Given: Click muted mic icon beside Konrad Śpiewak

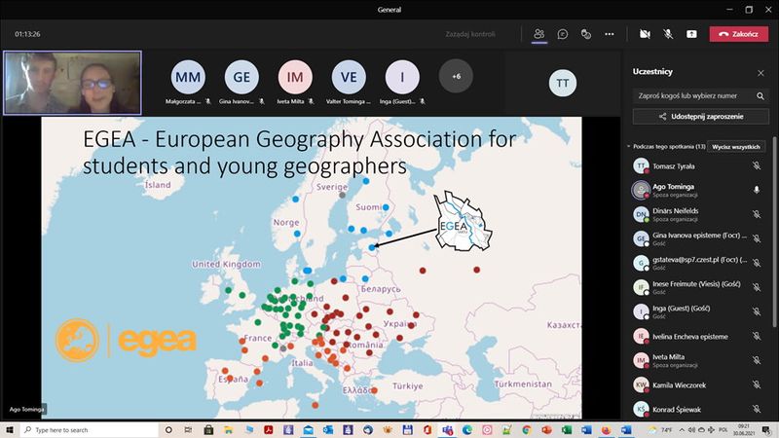Looking at the screenshot, I should click(x=757, y=409).
